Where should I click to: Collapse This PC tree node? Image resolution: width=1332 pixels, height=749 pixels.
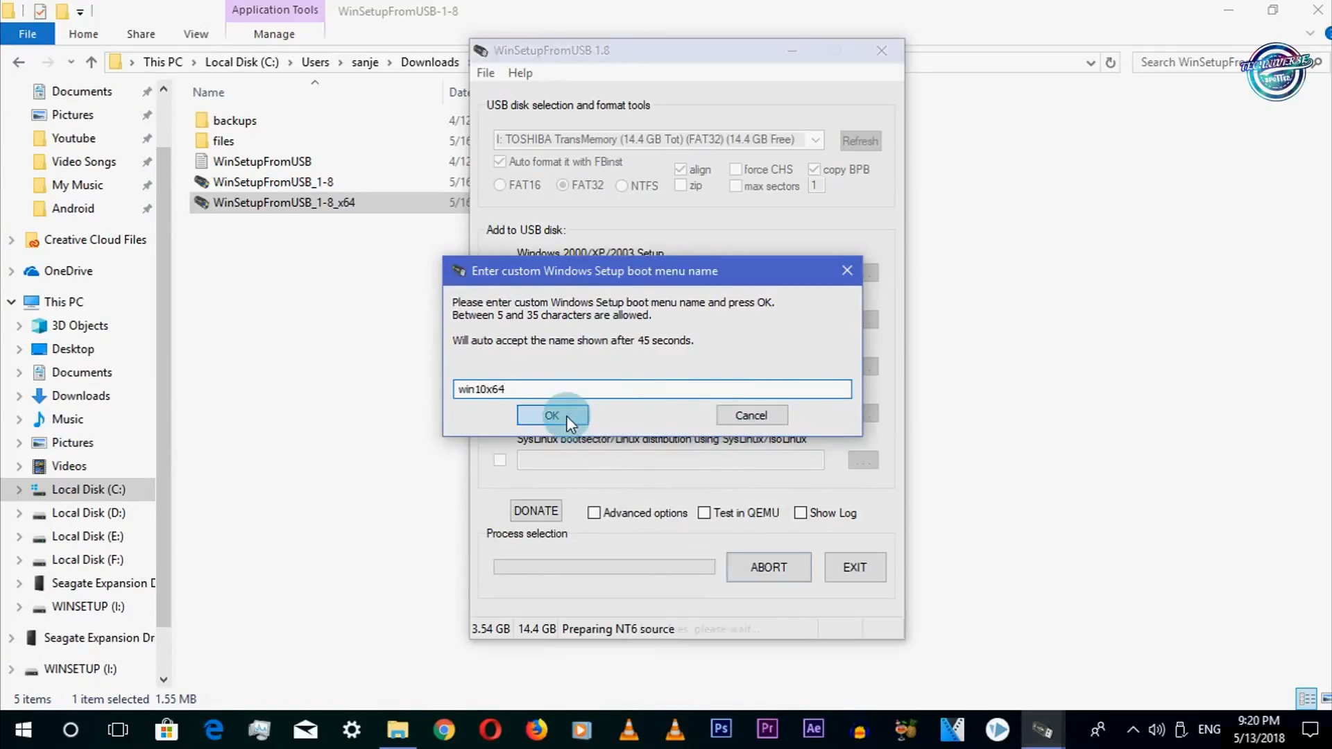(x=12, y=302)
